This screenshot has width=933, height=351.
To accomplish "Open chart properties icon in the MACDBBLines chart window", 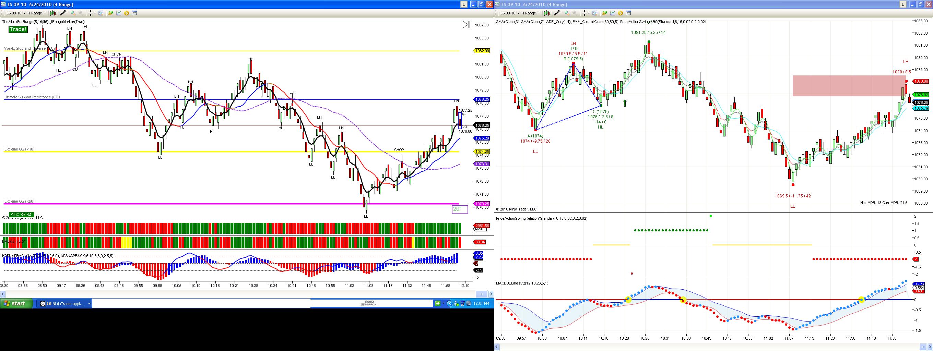I will coord(628,13).
